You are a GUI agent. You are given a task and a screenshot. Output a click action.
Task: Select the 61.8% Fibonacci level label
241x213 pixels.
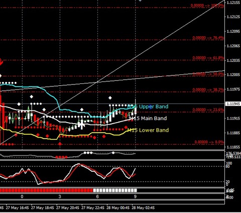[x=208, y=58]
